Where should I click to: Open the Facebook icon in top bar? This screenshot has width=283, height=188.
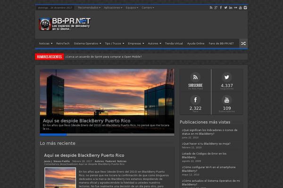221,8
